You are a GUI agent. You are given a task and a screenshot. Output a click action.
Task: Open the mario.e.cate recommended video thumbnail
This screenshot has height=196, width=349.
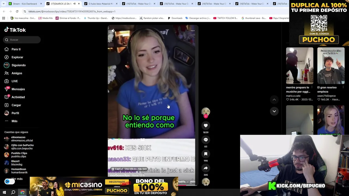(300, 66)
